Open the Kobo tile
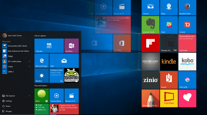This screenshot has height=115, width=207. [x=187, y=62]
